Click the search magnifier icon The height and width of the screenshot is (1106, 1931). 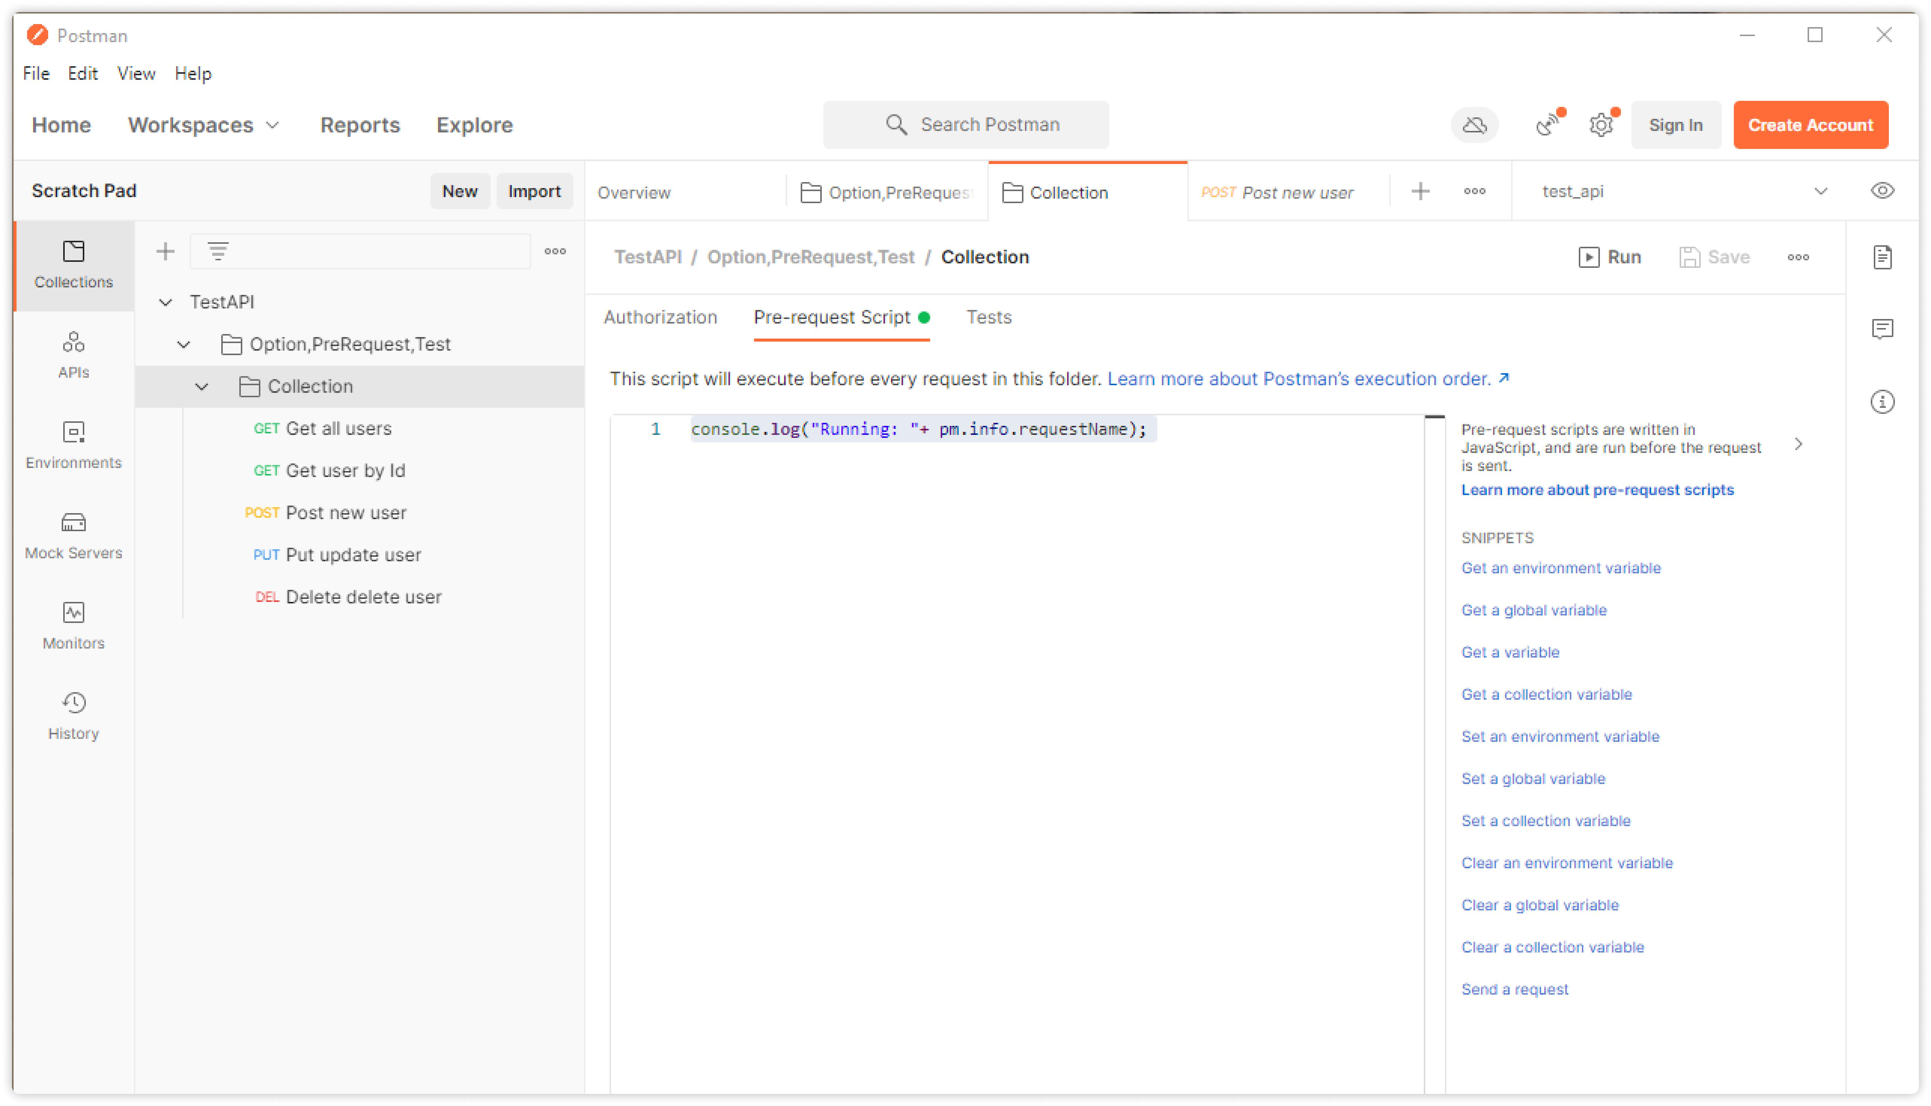[896, 125]
